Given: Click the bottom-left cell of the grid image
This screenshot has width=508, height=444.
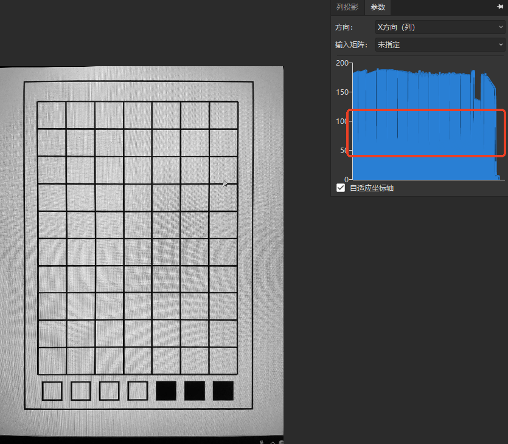Looking at the screenshot, I should tap(52, 361).
